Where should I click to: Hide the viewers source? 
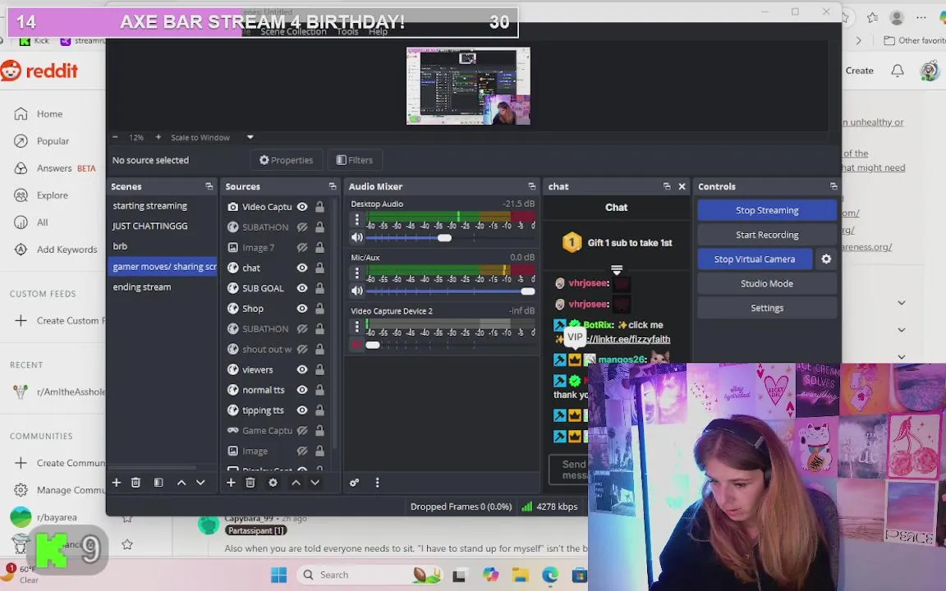click(x=302, y=369)
